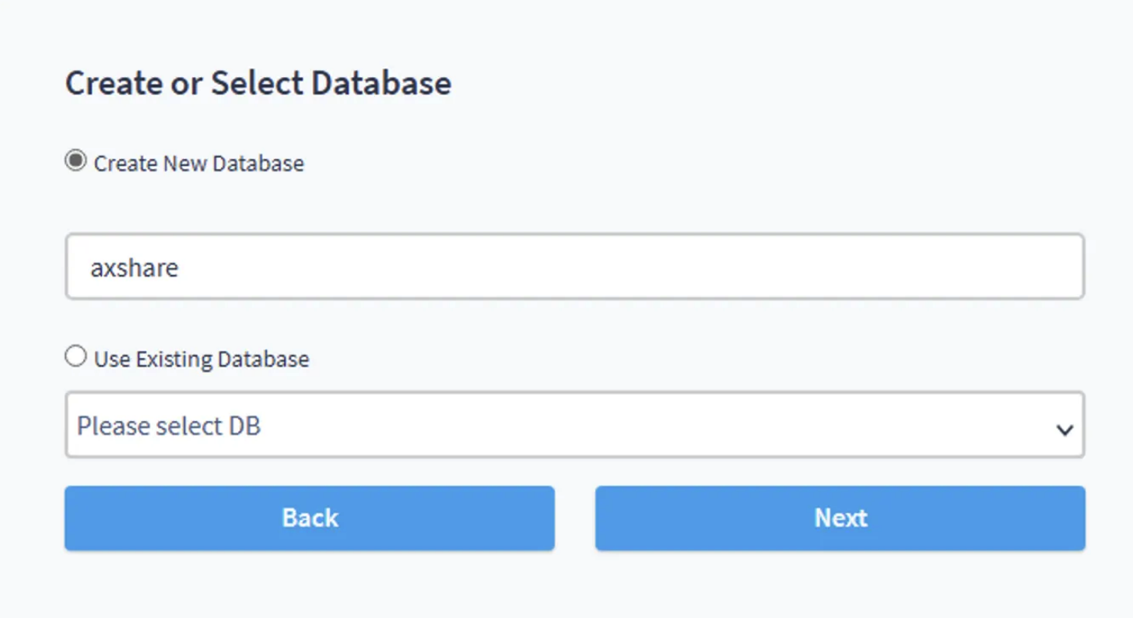The height and width of the screenshot is (618, 1133).
Task: Click the word Database in the page heading
Action: [x=381, y=83]
